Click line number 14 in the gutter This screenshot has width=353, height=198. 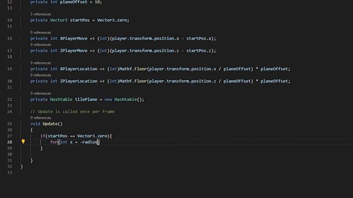[x=9, y=20]
